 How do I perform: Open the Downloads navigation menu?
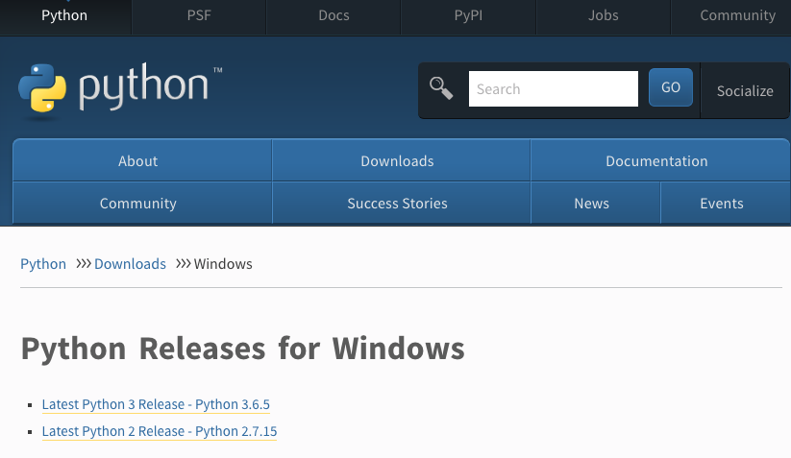tap(401, 160)
